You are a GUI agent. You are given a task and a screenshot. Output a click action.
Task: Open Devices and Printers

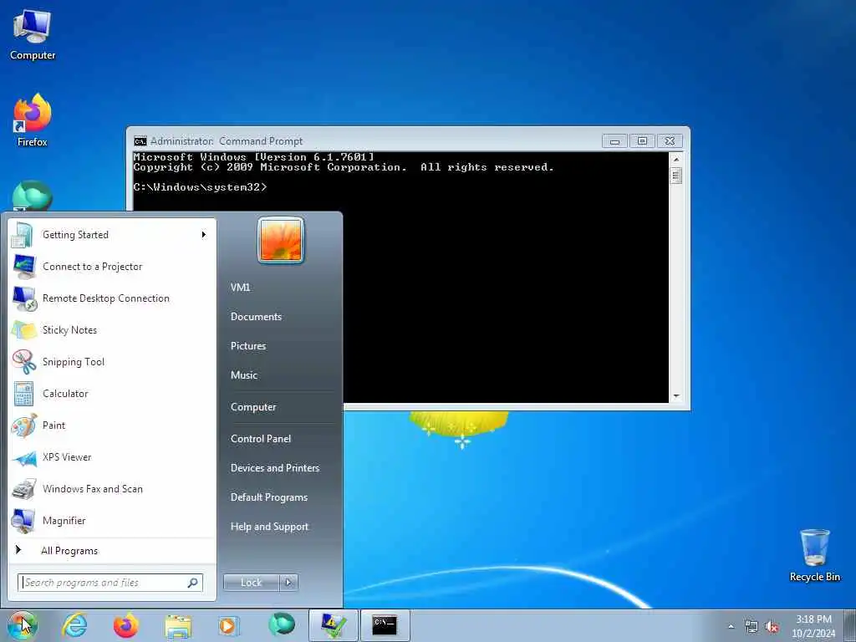[274, 468]
